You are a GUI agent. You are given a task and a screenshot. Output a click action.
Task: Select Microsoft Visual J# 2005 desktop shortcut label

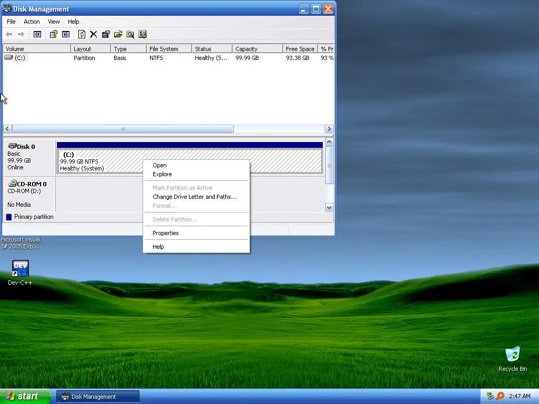click(21, 243)
